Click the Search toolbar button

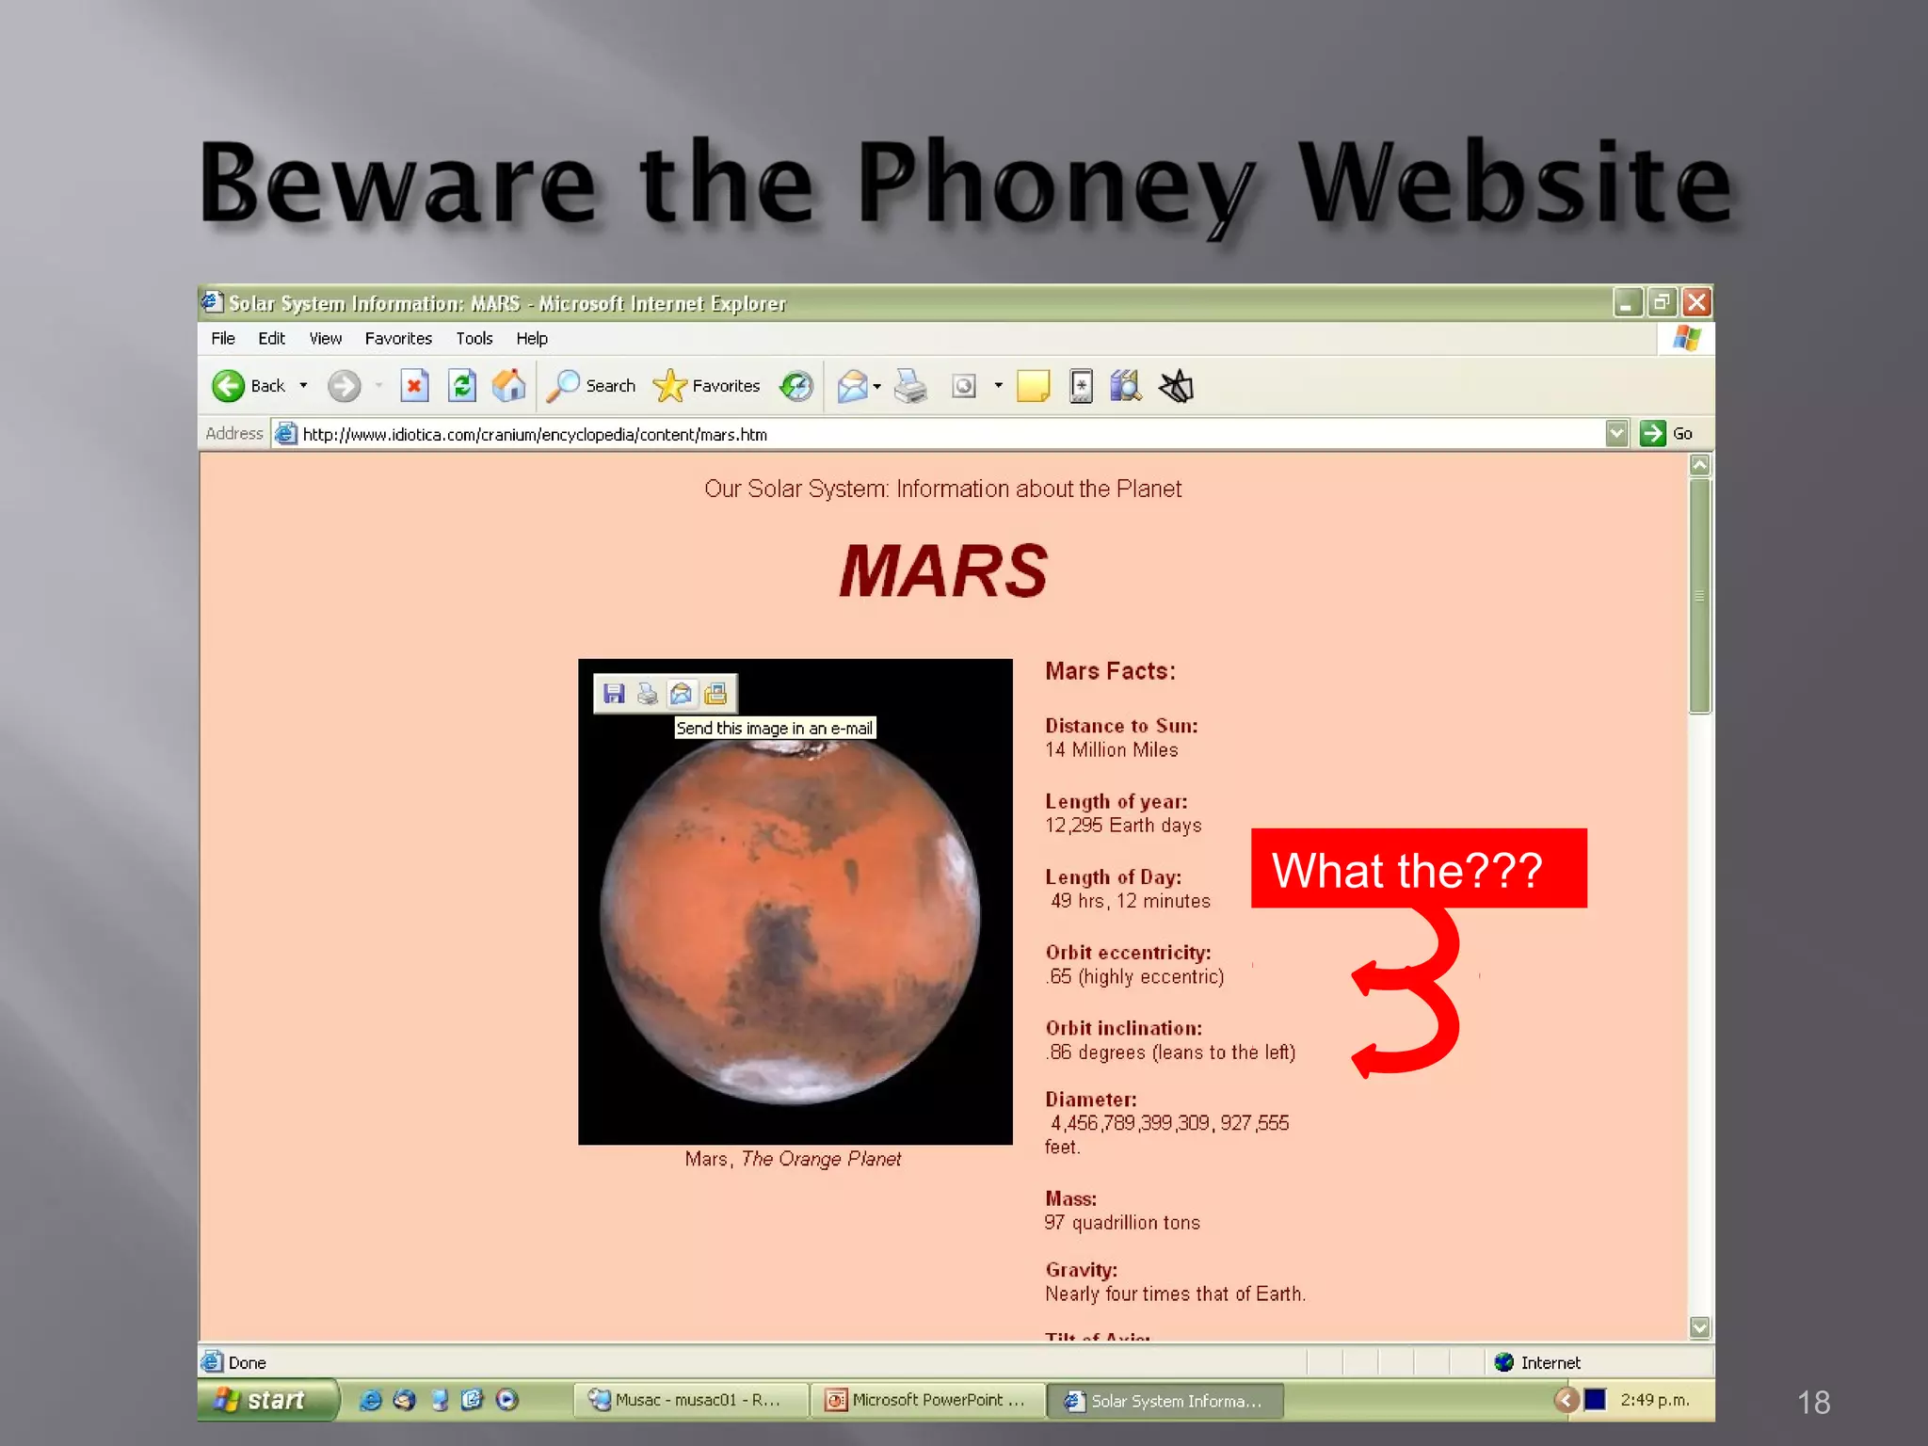click(x=592, y=386)
